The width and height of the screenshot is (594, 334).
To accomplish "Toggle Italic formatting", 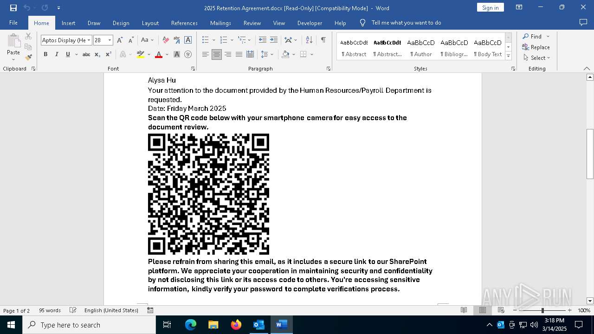I will 57,54.
